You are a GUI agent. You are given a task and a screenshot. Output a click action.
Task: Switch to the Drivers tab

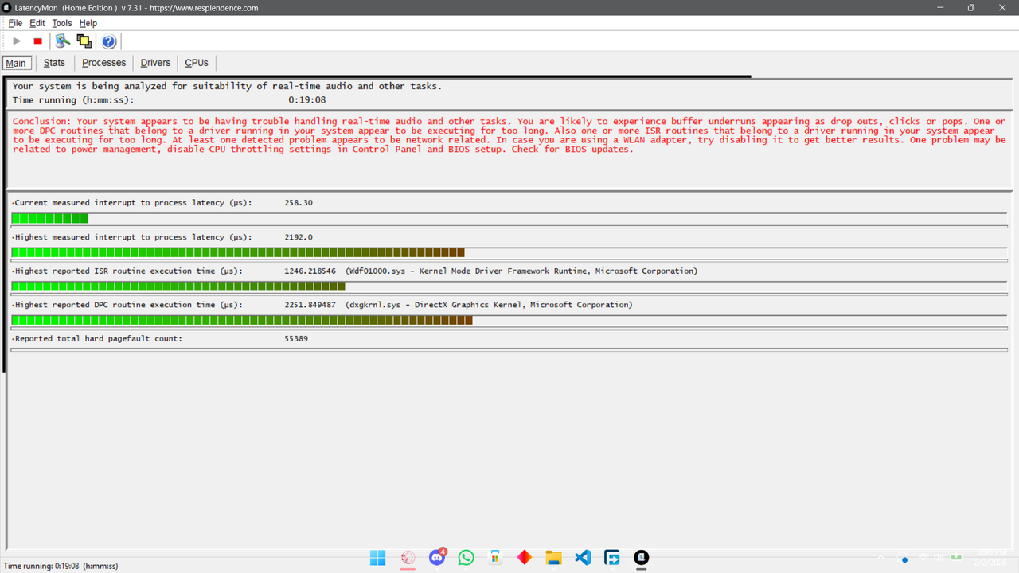click(x=155, y=63)
